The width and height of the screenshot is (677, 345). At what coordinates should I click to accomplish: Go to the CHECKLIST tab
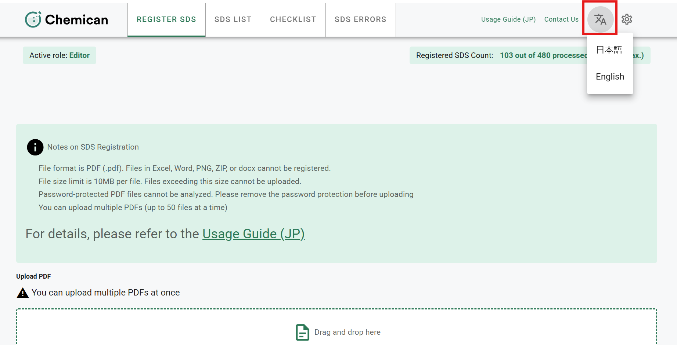point(293,19)
